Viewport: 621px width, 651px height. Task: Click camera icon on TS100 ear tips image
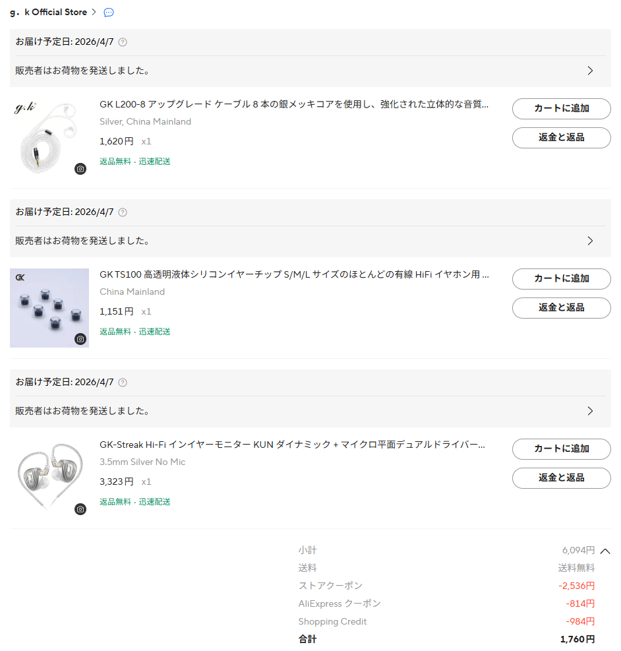80,339
